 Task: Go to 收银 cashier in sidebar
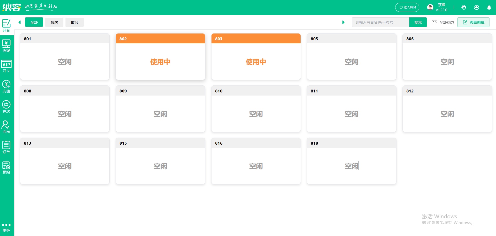[x=6, y=46]
